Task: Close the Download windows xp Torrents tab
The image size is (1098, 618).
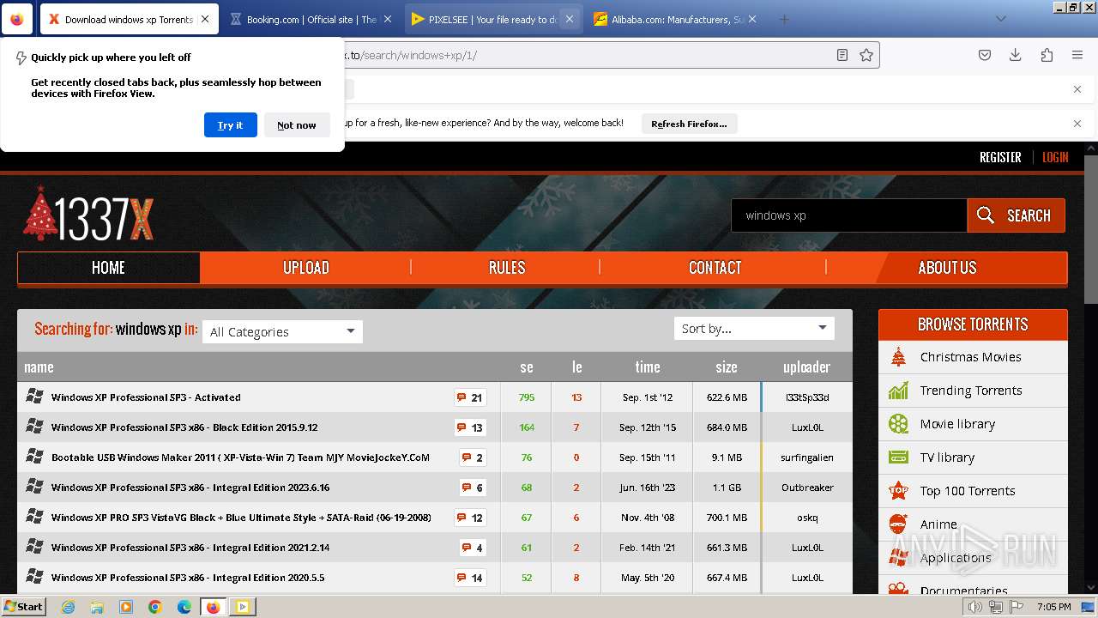Action: 205,19
